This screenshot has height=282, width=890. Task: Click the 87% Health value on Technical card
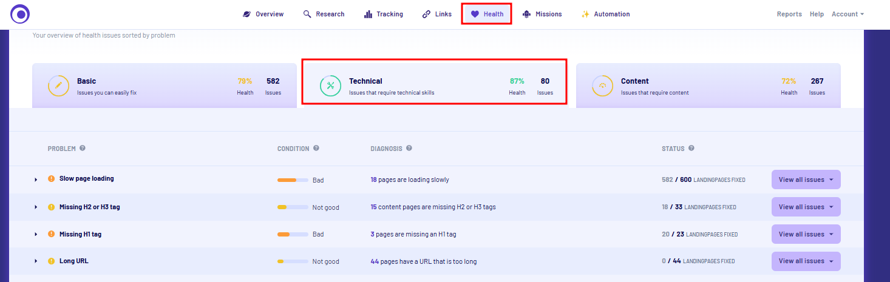tap(517, 81)
